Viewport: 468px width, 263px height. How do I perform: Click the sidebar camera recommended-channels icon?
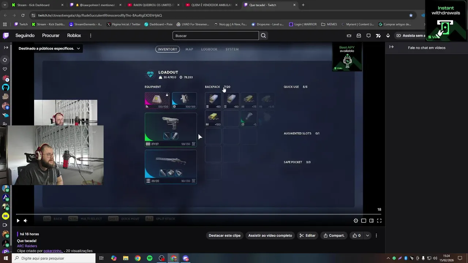click(5, 225)
